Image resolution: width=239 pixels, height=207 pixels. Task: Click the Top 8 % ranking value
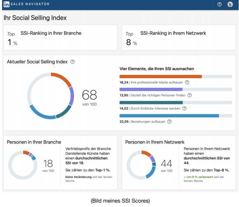point(131,39)
